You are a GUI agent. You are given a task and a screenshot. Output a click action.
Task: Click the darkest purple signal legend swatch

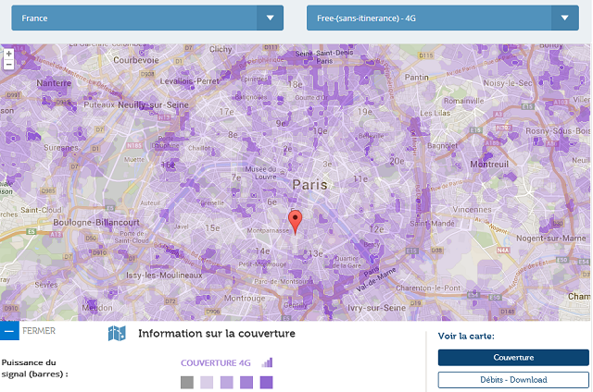click(266, 382)
